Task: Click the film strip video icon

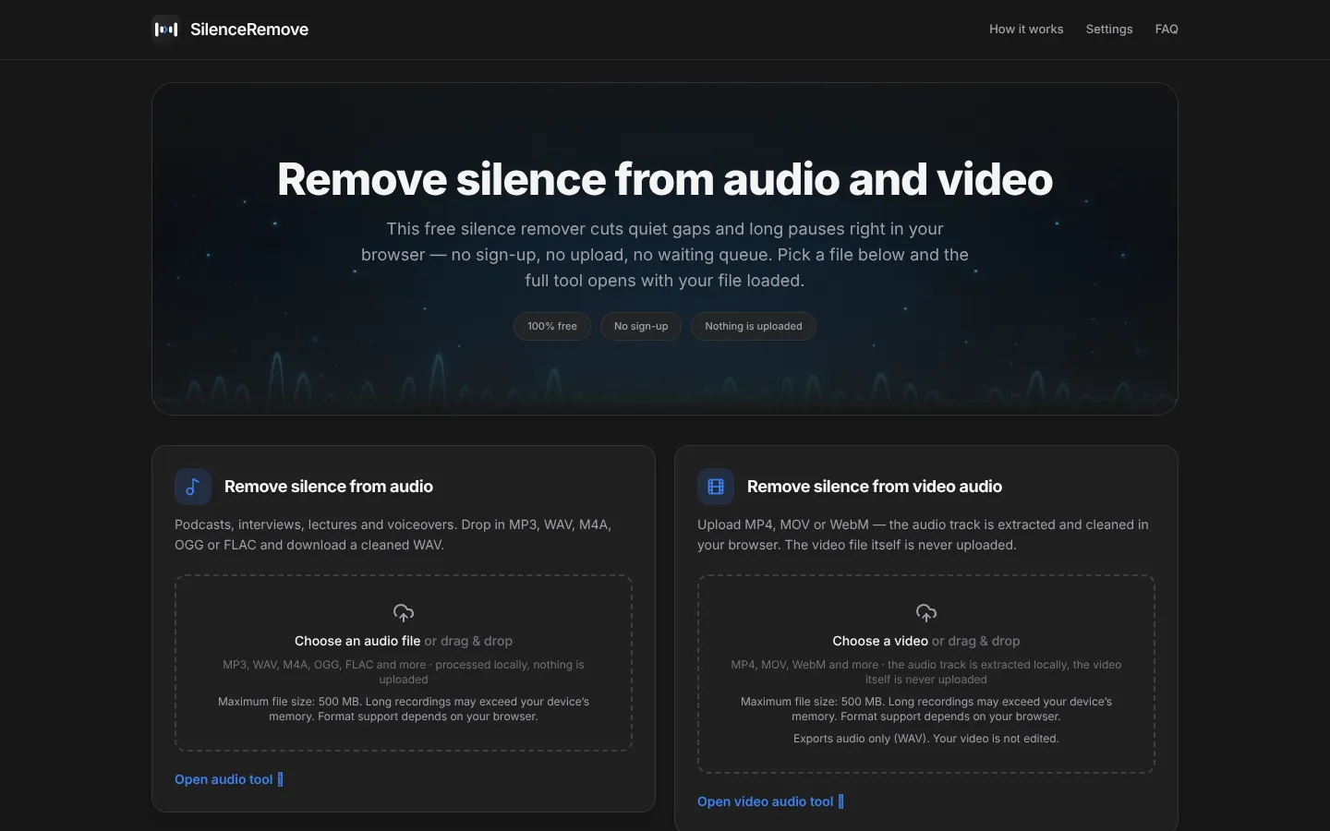Action: click(716, 487)
